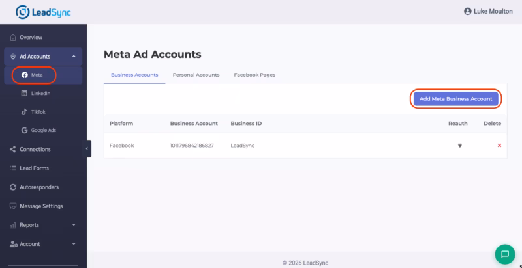Expand the Reports submenu
522x268 pixels.
pyautogui.click(x=74, y=225)
